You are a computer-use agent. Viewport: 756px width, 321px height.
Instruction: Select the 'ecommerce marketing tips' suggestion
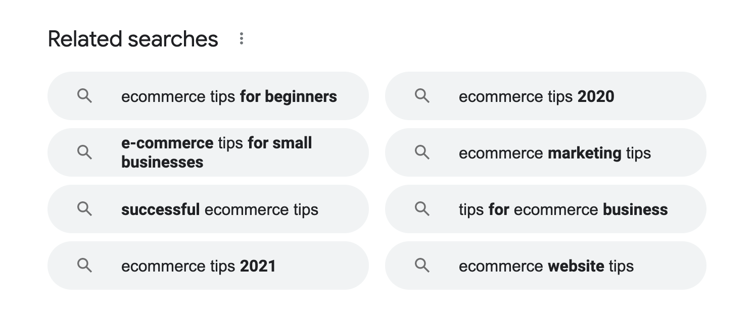click(554, 152)
